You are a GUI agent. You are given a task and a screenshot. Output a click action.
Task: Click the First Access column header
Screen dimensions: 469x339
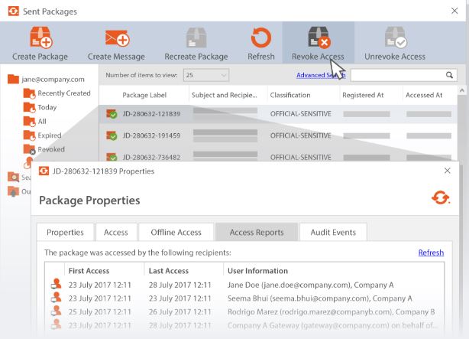coord(89,271)
